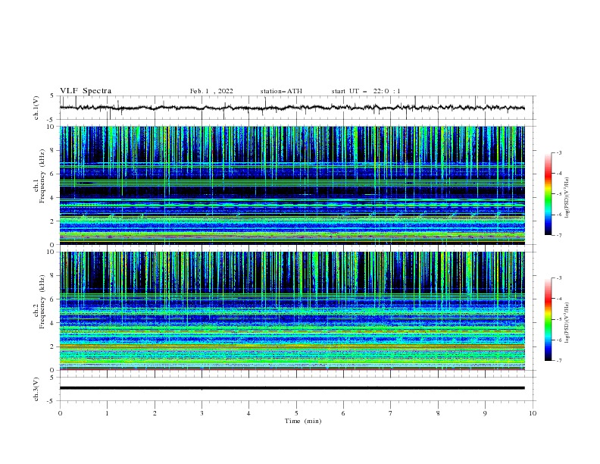The height and width of the screenshot is (464, 600).
Task: Click the 'ch.1(V)' axis label
Action: tap(36, 108)
